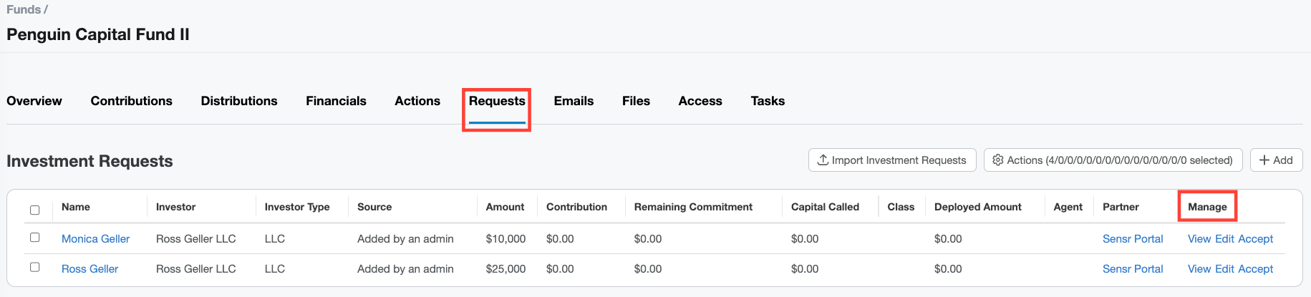This screenshot has height=297, width=1311.
Task: Click the Investment Requests heading
Action: 90,161
